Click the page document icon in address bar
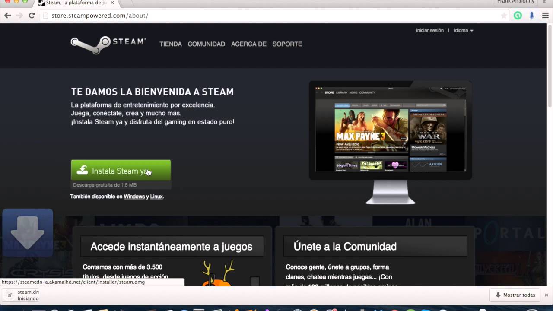 [45, 16]
